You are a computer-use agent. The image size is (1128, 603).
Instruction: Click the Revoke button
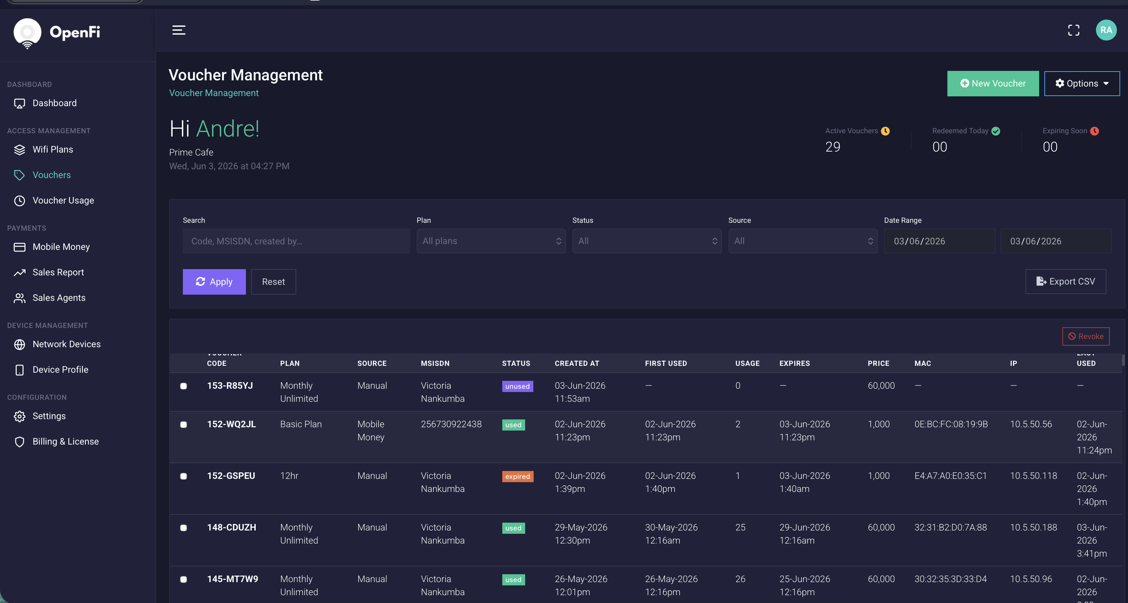(1086, 336)
